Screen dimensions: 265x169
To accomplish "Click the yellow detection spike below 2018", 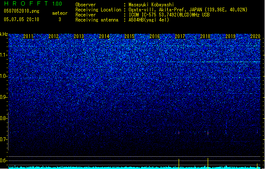I will (208, 164).
